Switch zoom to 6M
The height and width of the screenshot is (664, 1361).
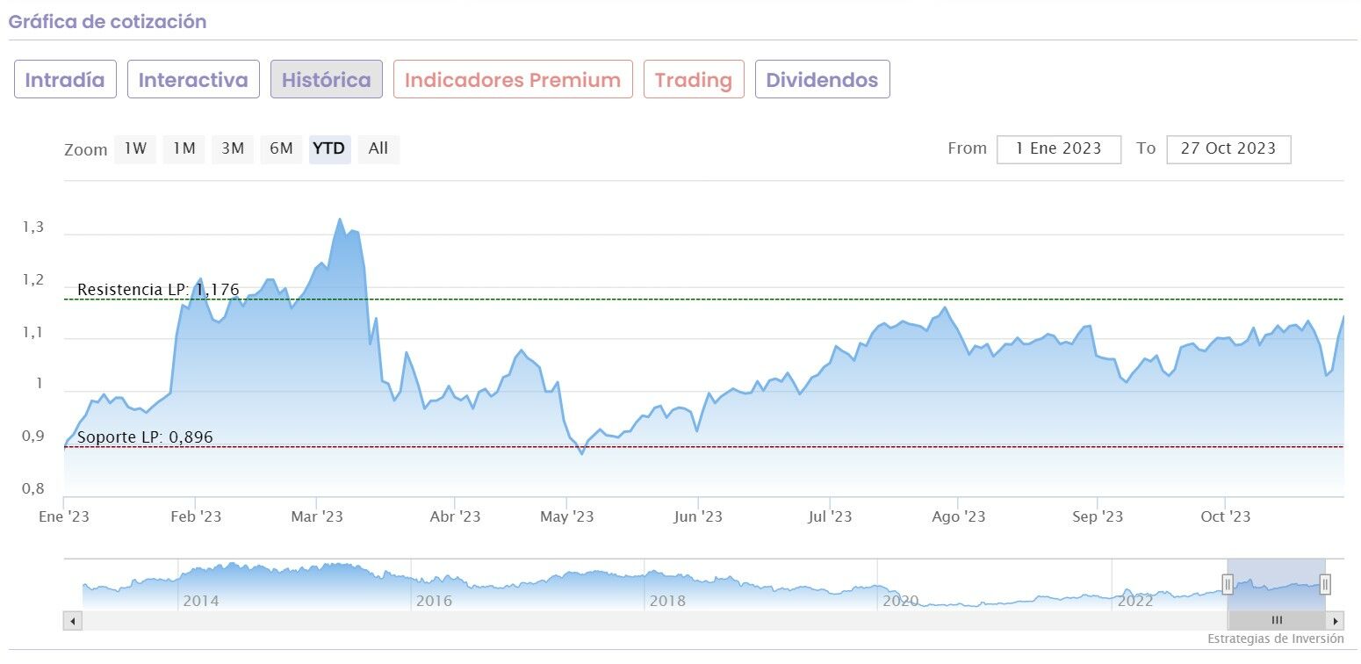click(x=281, y=149)
